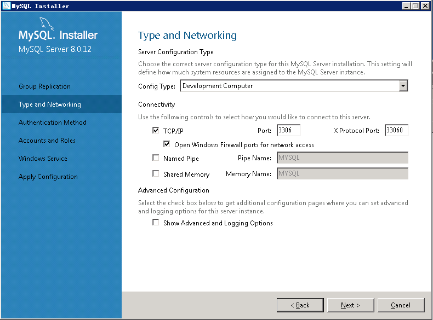Click the Connectivity section label

(157, 104)
